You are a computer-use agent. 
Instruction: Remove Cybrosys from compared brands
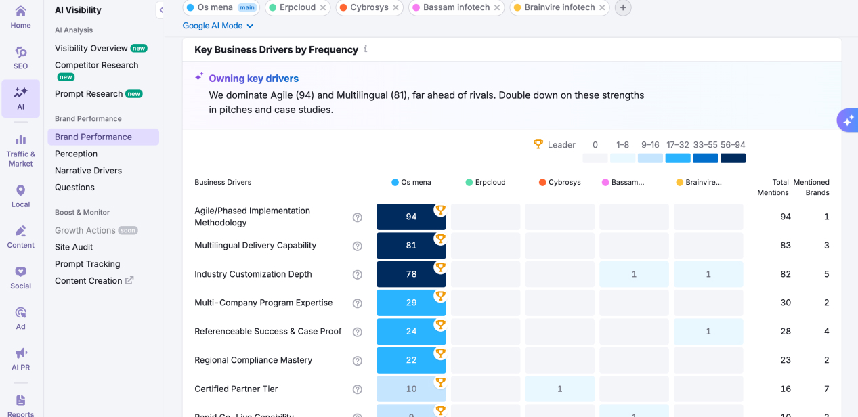coord(395,8)
